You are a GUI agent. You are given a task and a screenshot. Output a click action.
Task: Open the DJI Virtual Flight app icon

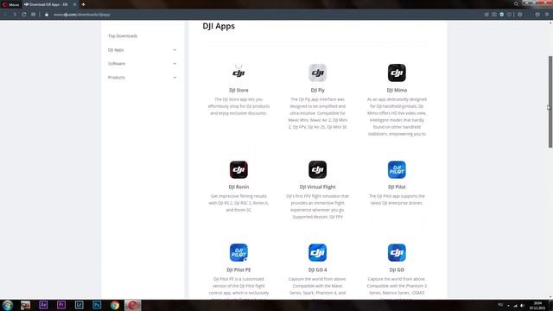click(x=318, y=169)
